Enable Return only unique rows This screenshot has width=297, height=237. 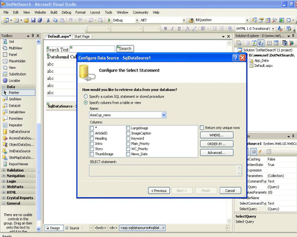202,127
